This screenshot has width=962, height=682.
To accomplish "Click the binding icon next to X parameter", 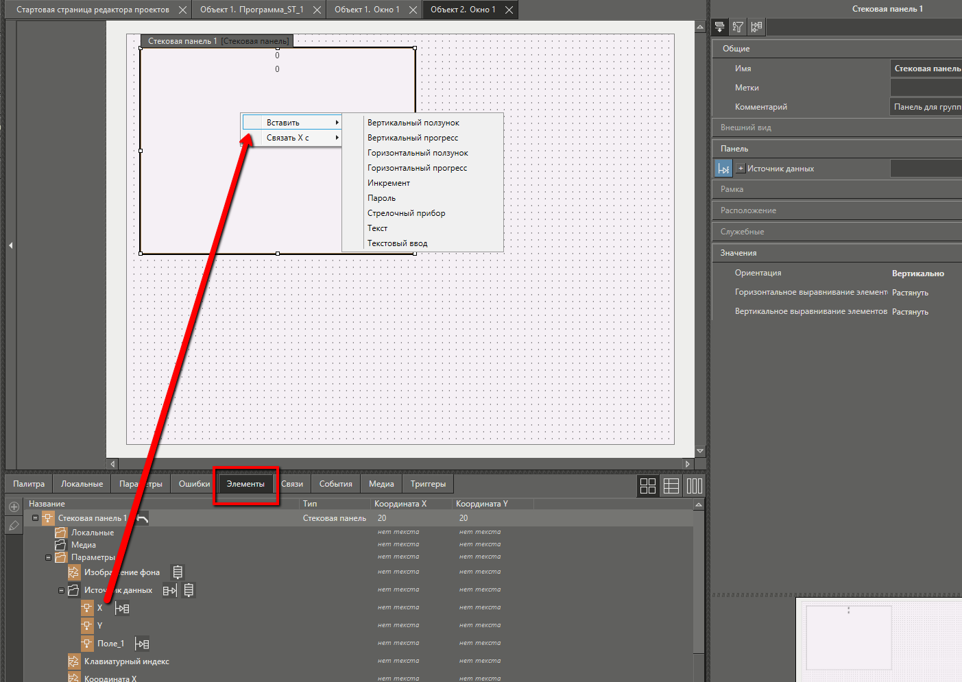I will point(122,608).
